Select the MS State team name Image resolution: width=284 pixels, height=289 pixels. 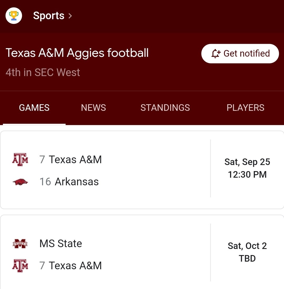tap(60, 243)
